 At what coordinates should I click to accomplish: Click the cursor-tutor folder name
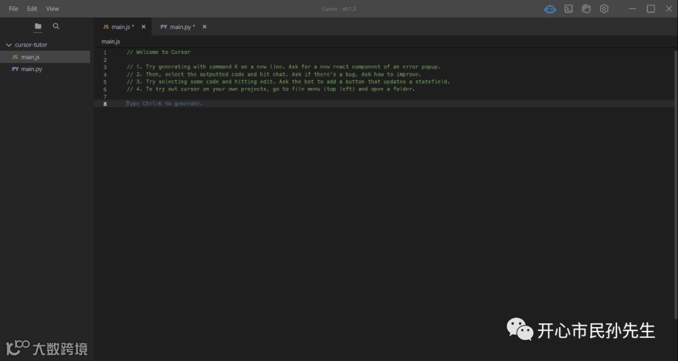pos(31,45)
